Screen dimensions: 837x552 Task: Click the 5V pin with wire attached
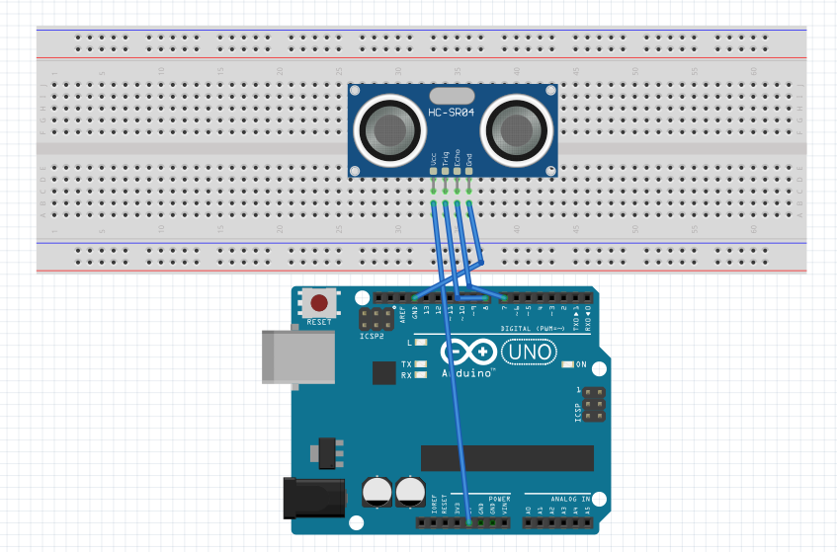coord(469,522)
